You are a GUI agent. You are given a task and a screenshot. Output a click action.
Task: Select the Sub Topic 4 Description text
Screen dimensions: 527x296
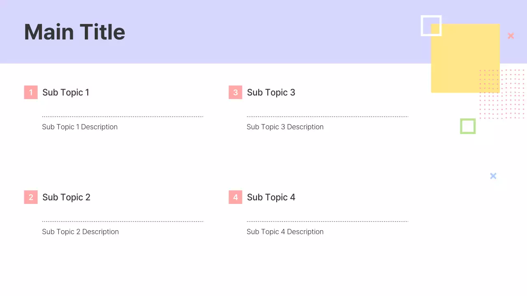click(285, 232)
